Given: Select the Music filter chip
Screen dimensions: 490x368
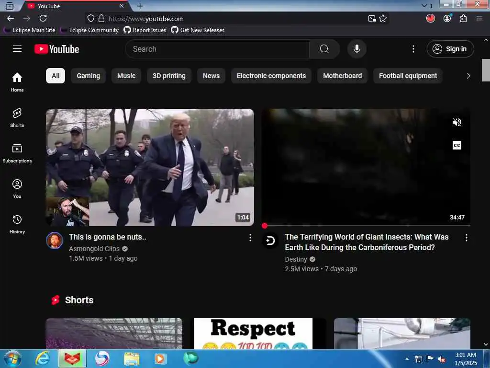Looking at the screenshot, I should pos(126,76).
